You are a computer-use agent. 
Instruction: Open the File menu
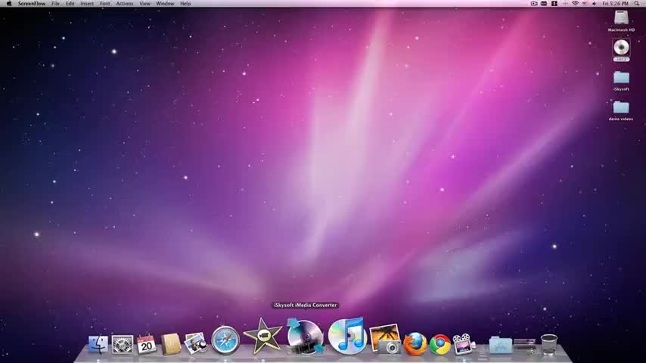[x=56, y=3]
